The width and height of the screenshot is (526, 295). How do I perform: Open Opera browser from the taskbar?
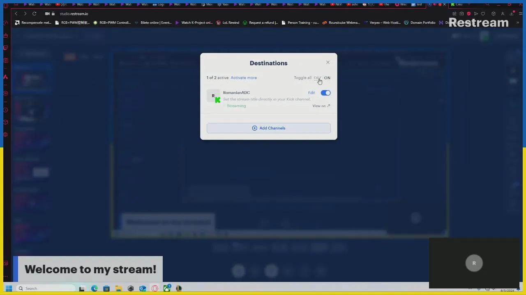pos(155,288)
